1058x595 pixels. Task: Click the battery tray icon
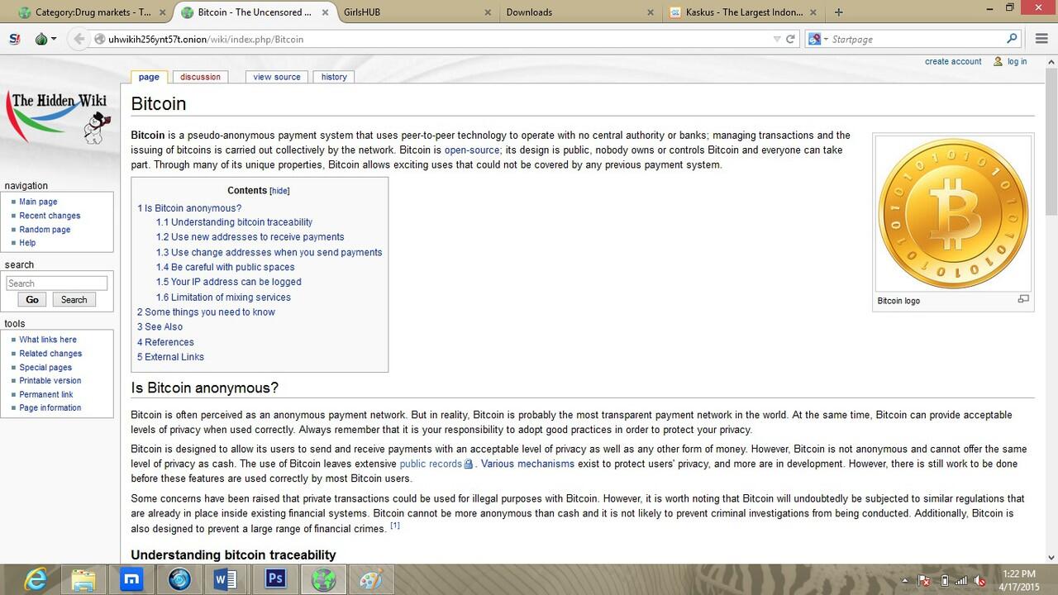(945, 580)
